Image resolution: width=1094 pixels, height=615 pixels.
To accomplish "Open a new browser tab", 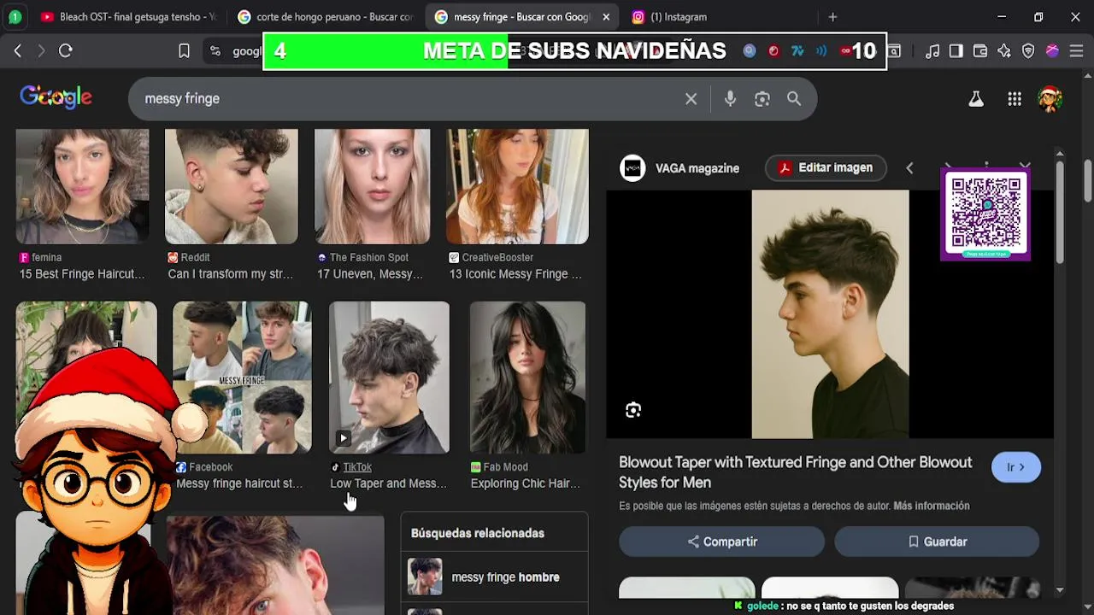I will click(832, 16).
